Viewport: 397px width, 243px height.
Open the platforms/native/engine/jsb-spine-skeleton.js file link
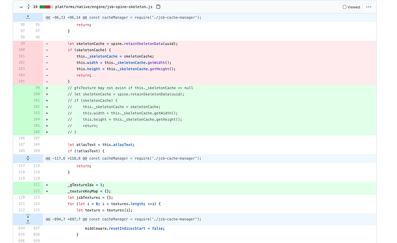(105, 7)
